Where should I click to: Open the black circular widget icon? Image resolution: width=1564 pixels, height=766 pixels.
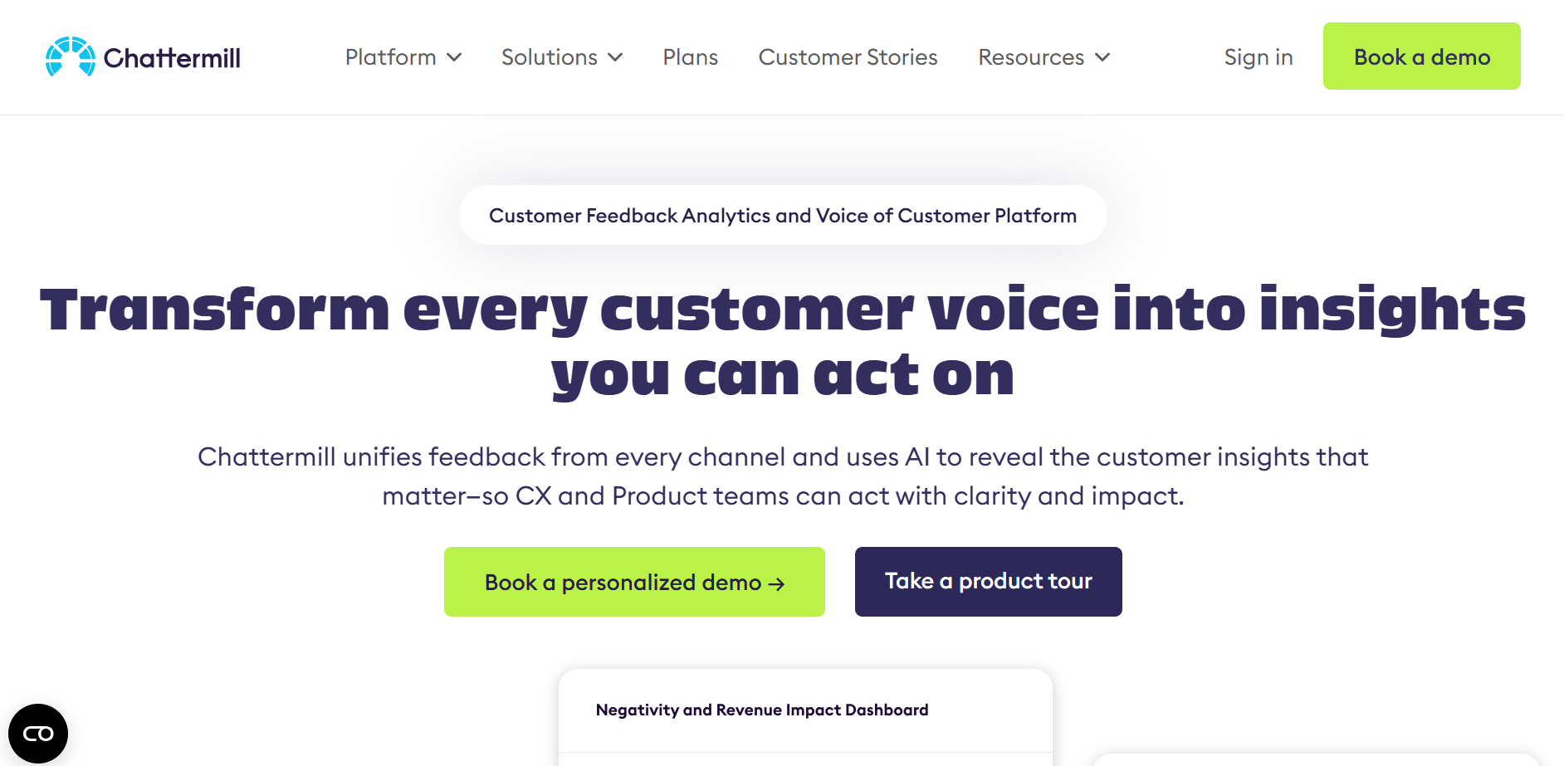[x=38, y=734]
